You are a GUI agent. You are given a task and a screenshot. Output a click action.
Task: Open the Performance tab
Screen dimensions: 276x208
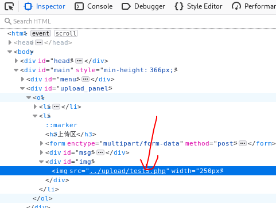[254, 6]
